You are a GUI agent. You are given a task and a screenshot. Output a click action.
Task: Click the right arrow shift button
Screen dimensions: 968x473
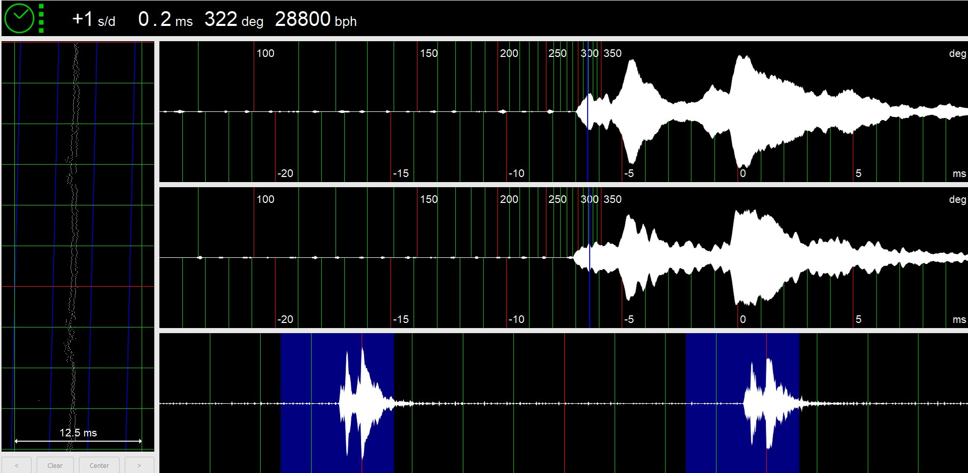tap(139, 465)
